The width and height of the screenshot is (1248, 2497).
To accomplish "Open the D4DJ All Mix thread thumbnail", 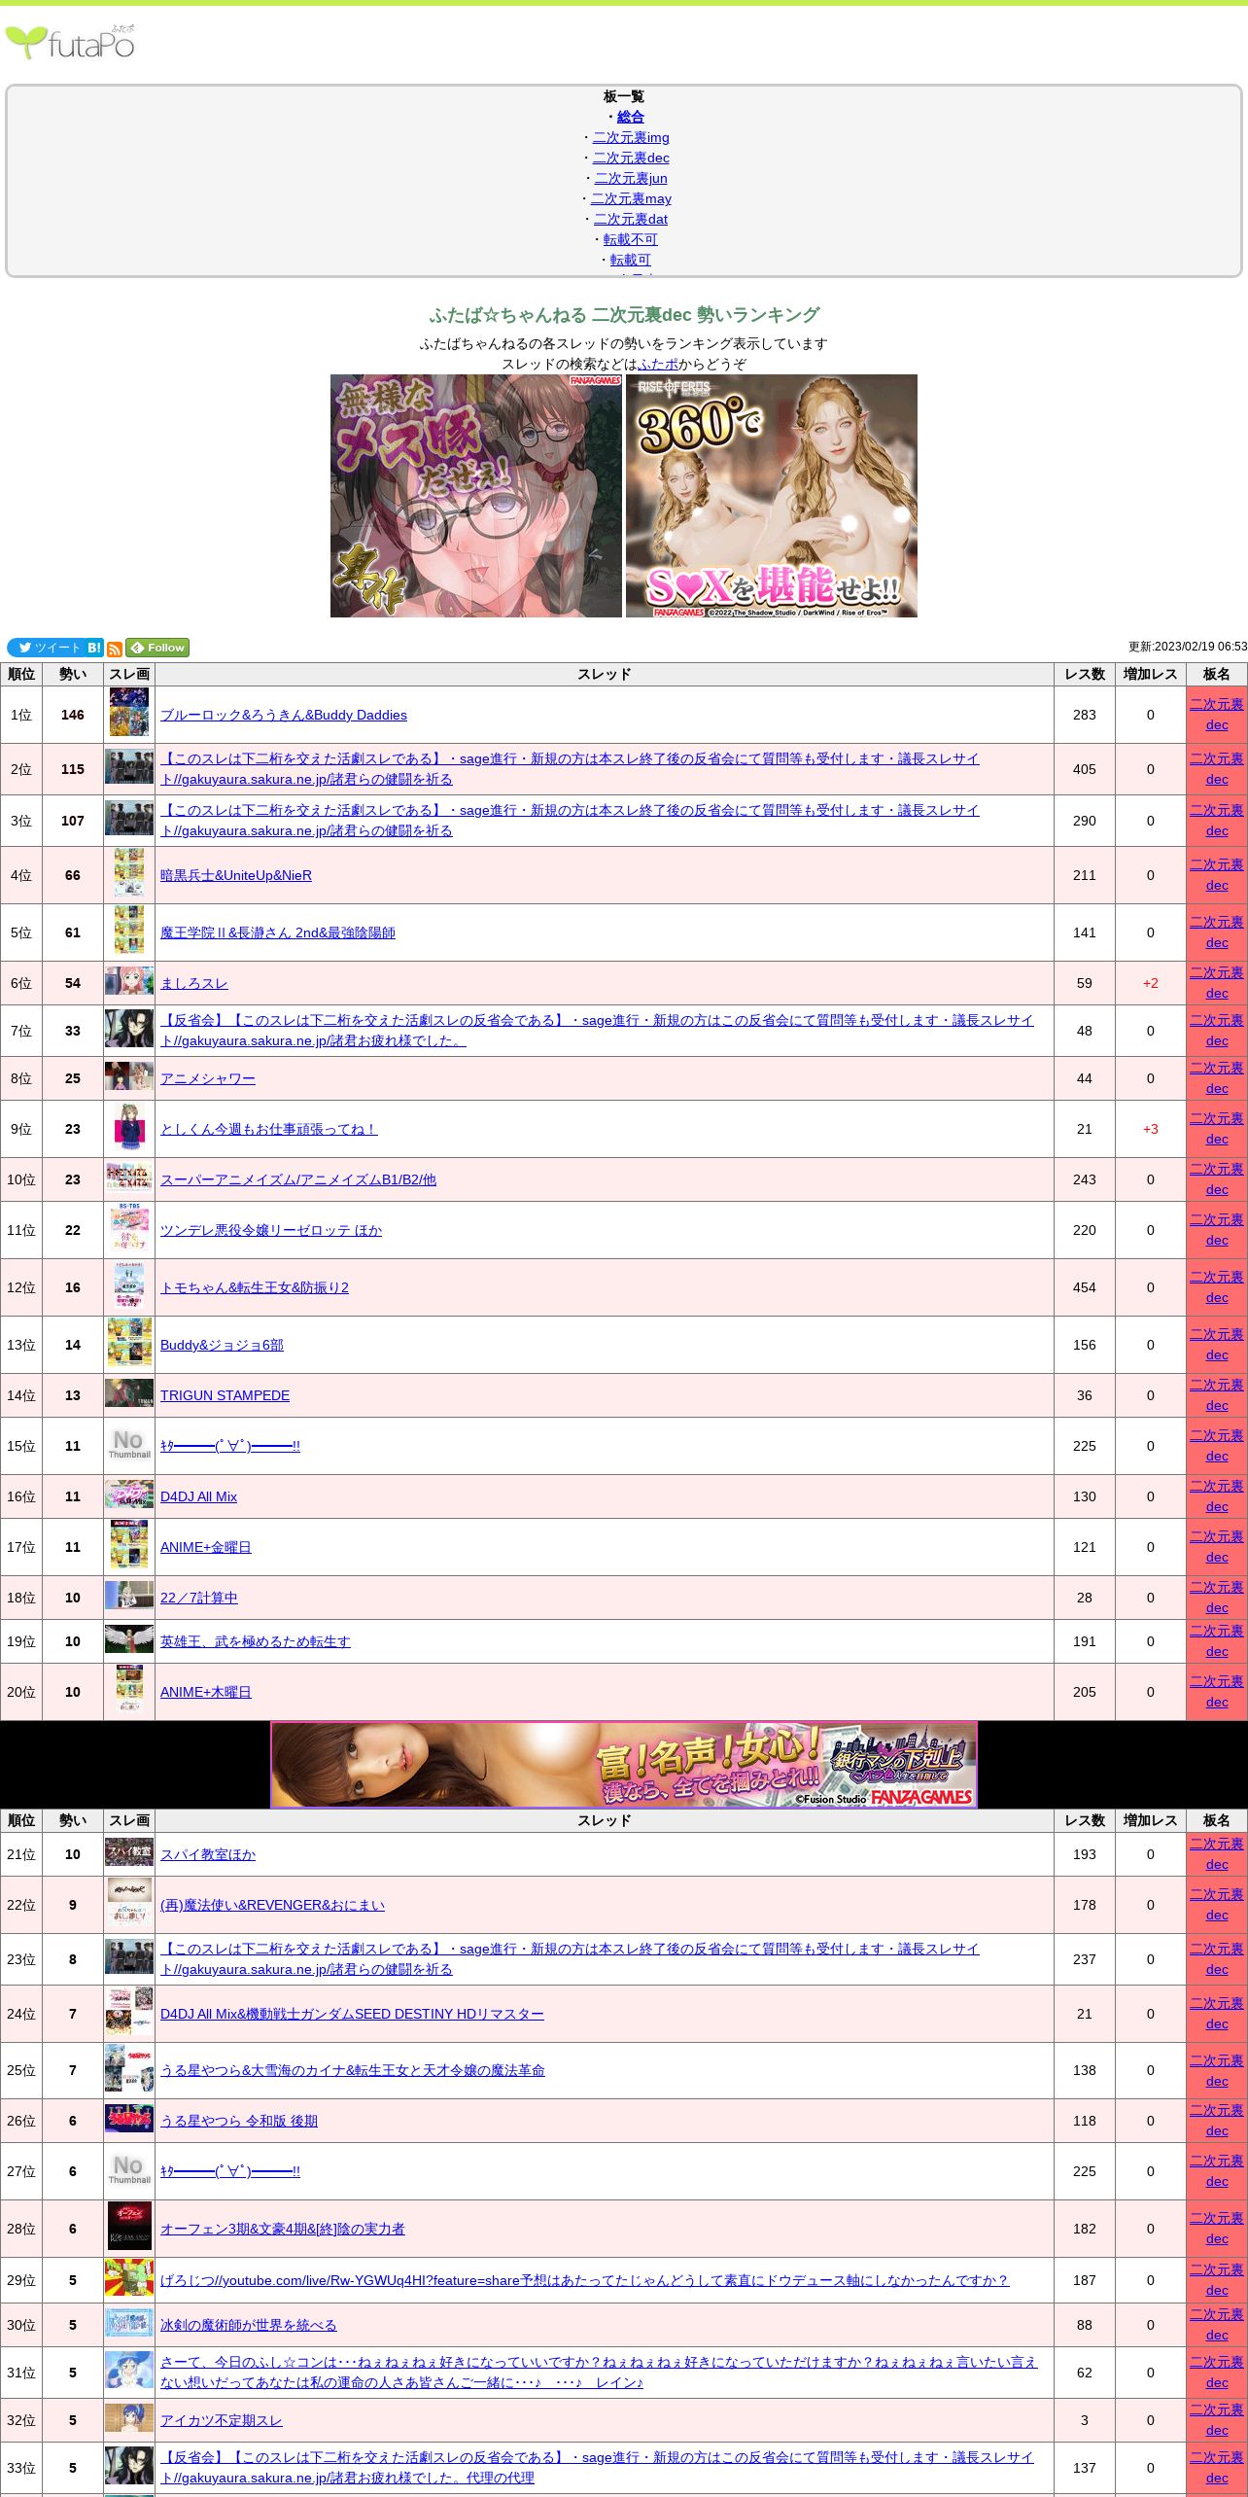I will (129, 1494).
